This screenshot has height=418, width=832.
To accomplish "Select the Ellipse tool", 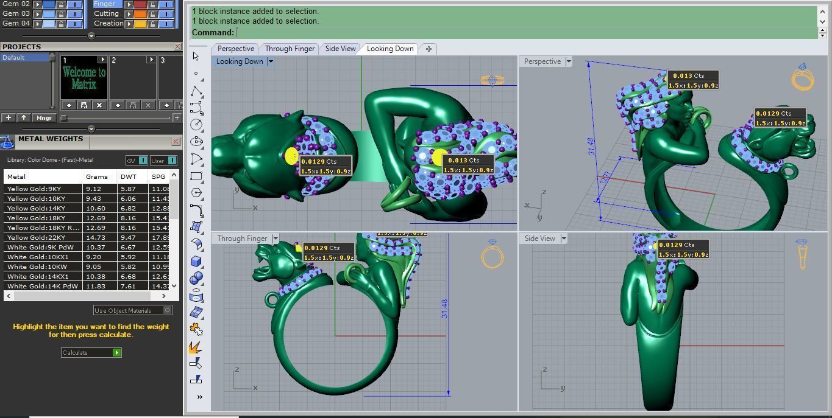I will click(x=196, y=142).
